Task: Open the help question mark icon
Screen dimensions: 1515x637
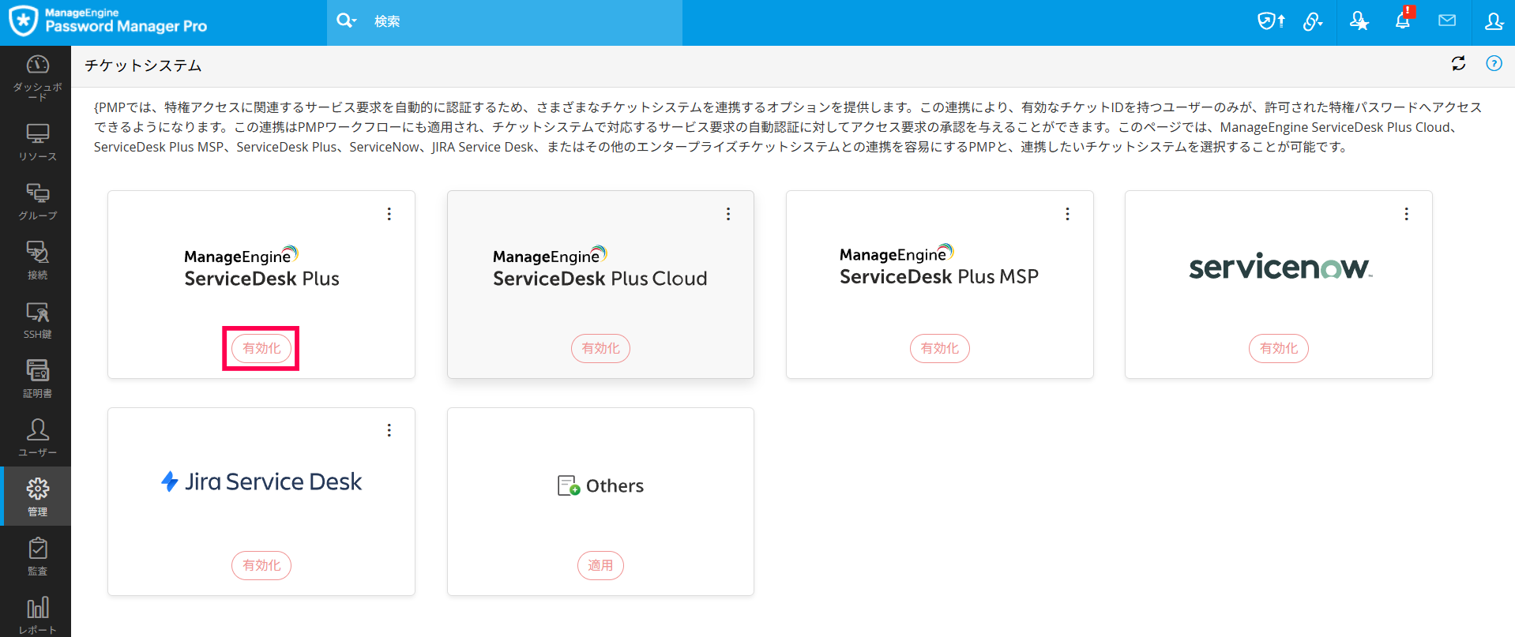Action: tap(1494, 64)
